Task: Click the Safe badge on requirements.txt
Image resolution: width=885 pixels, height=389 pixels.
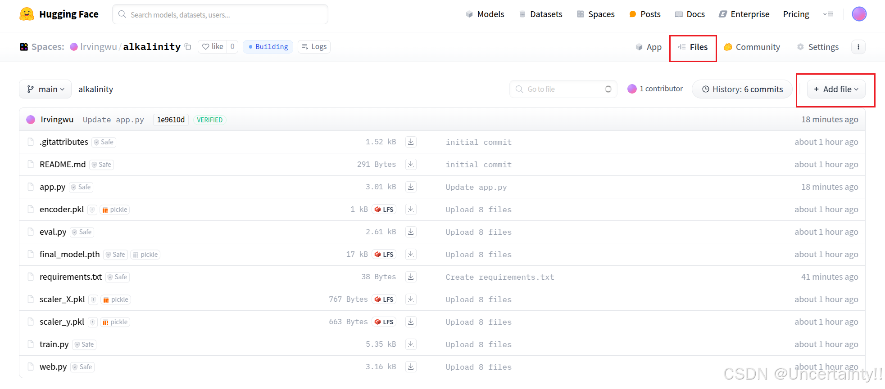Action: pos(118,277)
